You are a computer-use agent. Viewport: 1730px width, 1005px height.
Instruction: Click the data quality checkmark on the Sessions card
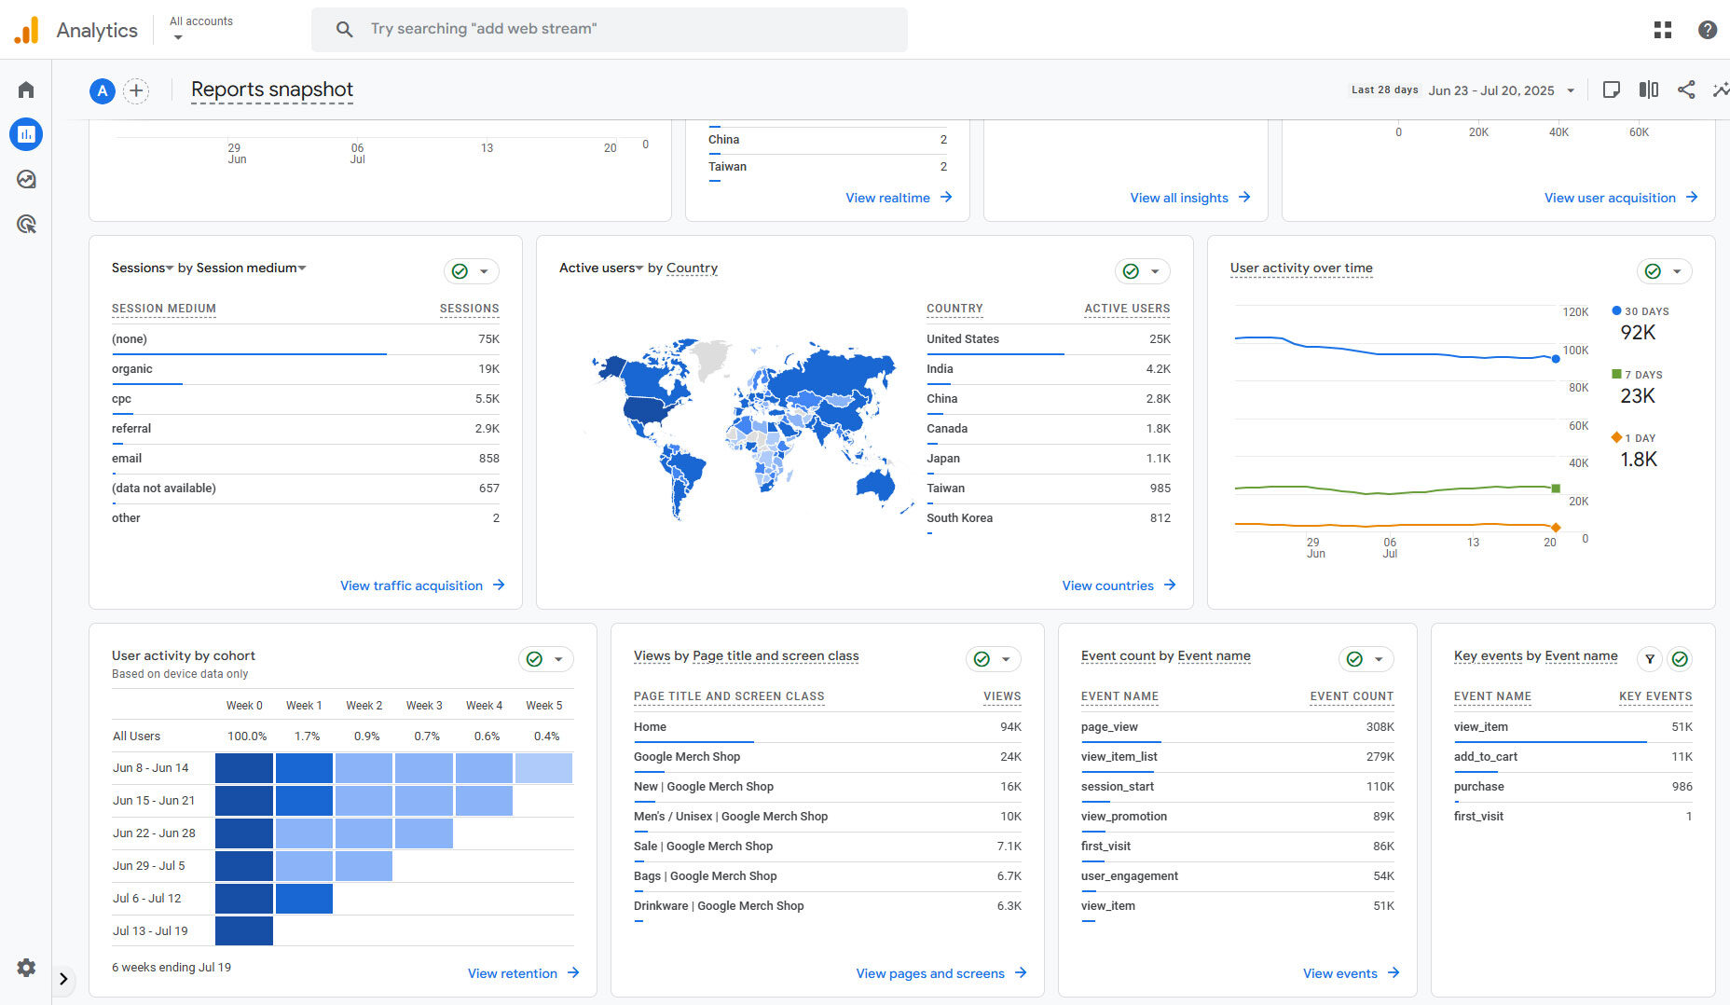[460, 270]
